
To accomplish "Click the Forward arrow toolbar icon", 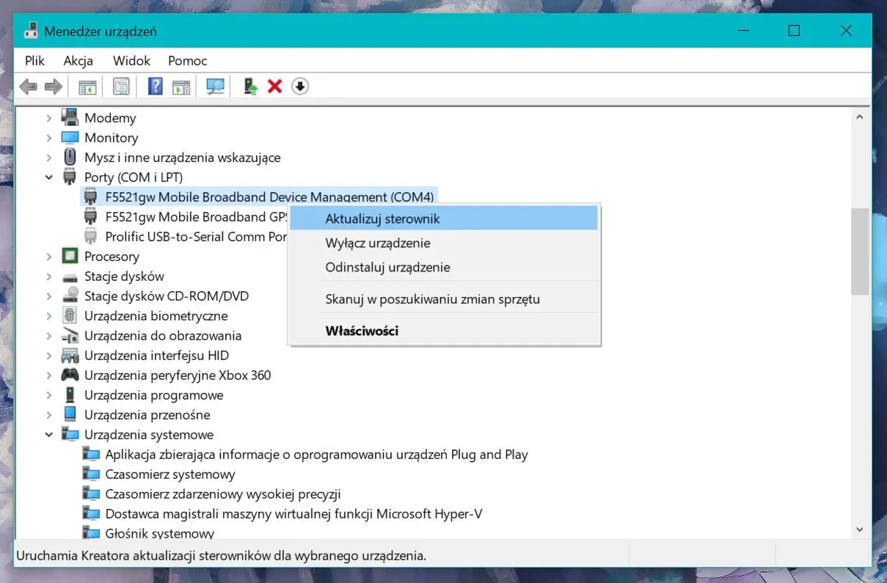I will pyautogui.click(x=53, y=87).
